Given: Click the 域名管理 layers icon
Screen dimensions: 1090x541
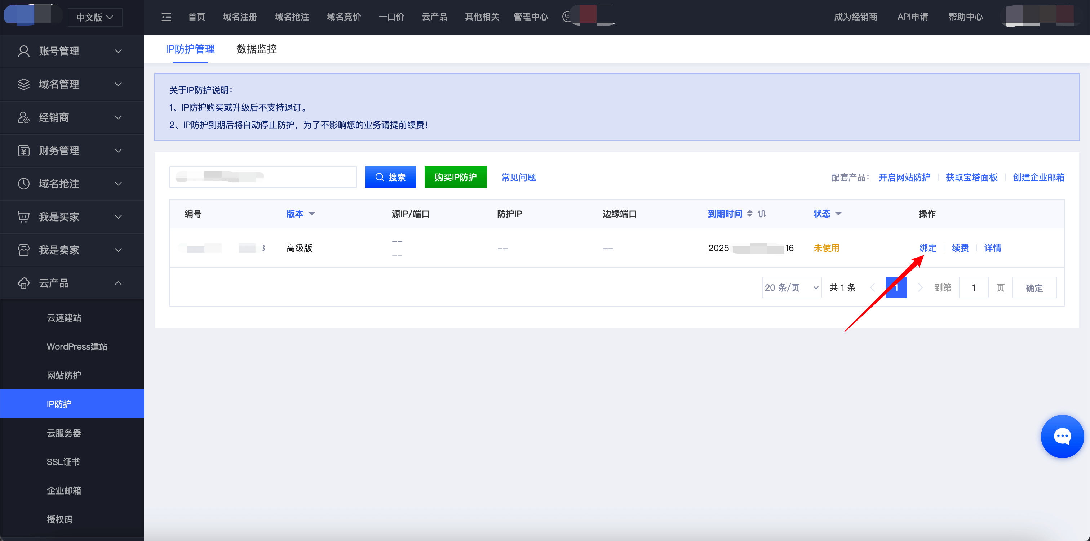Looking at the screenshot, I should 24,84.
